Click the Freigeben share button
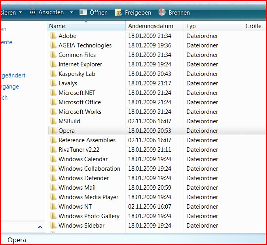Image resolution: width=267 pixels, height=245 pixels. tap(133, 12)
